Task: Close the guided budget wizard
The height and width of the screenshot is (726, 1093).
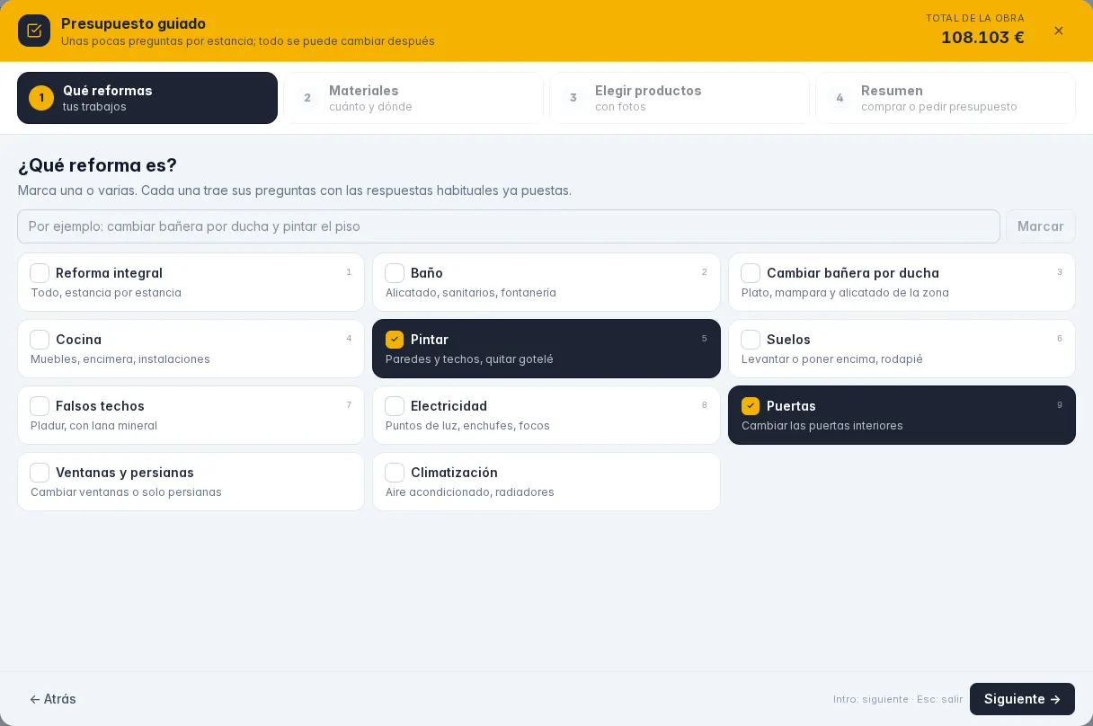Action: tap(1059, 31)
